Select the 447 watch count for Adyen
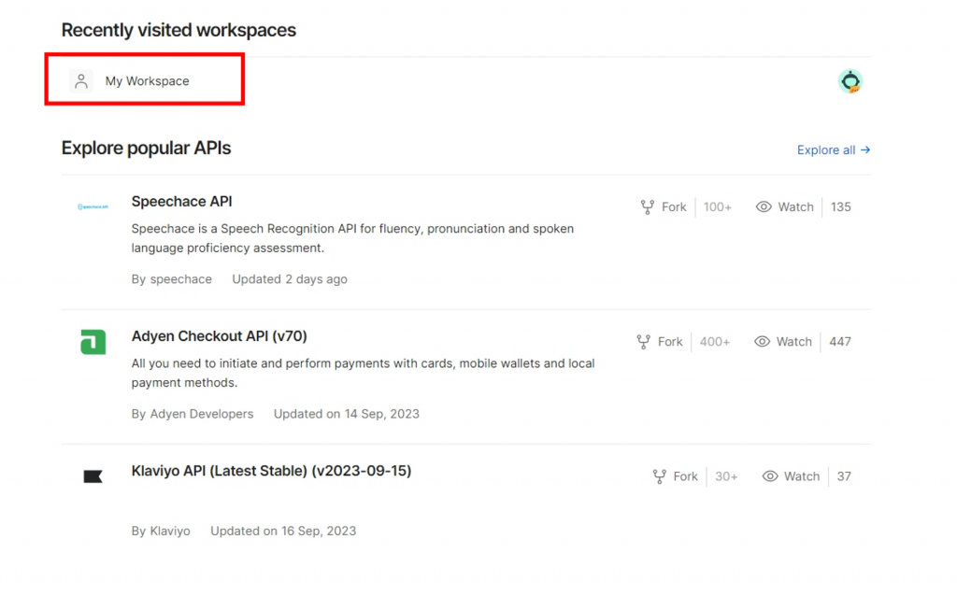This screenshot has width=957, height=596. 840,342
